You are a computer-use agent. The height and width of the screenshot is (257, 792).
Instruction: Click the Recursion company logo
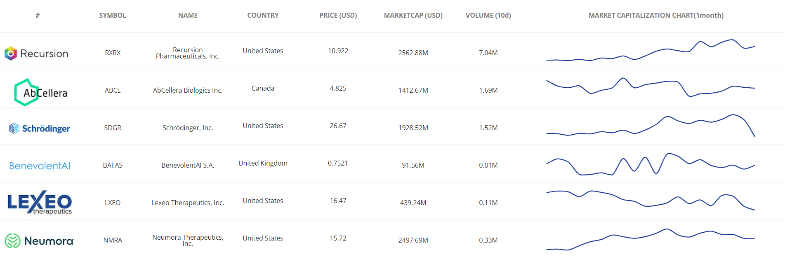[x=36, y=53]
